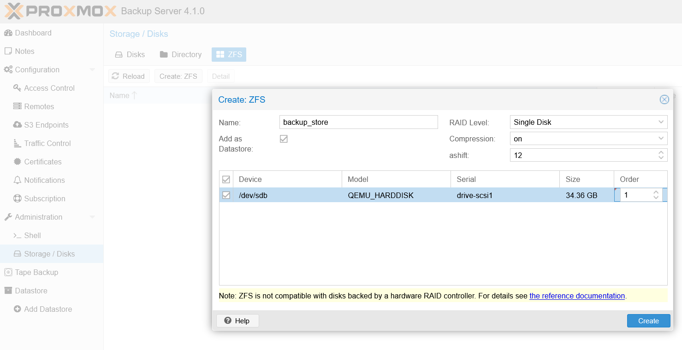Click the Order column header
This screenshot has width=682, height=350.
(x=641, y=179)
